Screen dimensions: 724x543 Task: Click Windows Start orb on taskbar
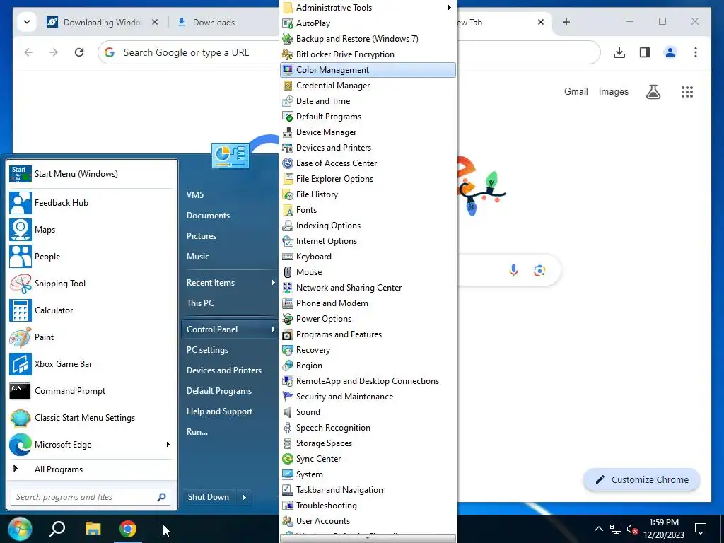[20, 529]
